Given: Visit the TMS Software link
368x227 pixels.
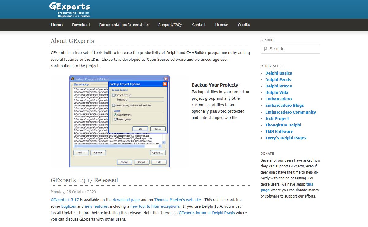Looking at the screenshot, I should (x=279, y=131).
